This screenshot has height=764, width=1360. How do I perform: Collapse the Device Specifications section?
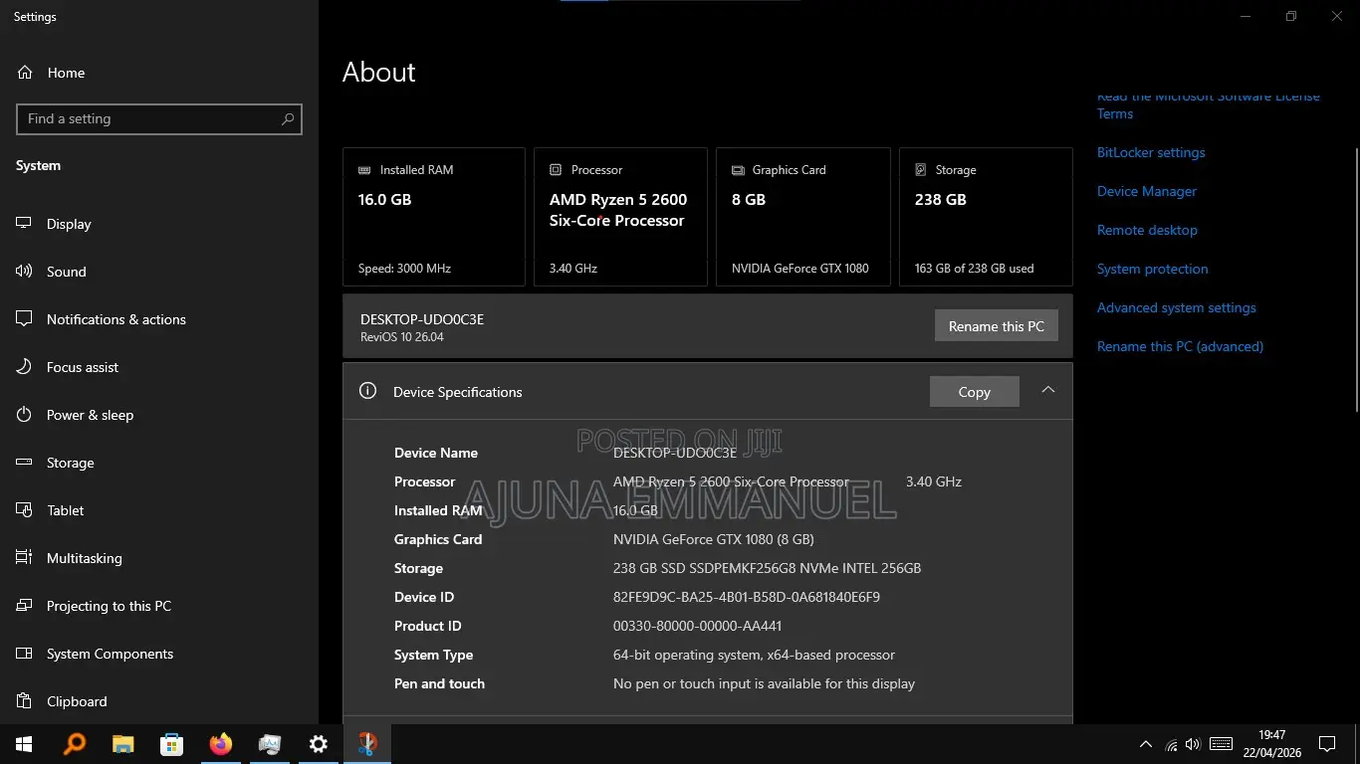1048,391
